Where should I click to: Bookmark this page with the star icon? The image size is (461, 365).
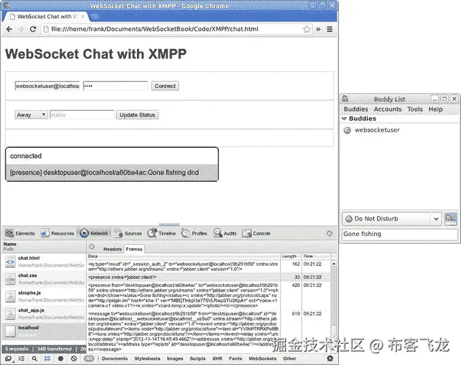[306, 29]
